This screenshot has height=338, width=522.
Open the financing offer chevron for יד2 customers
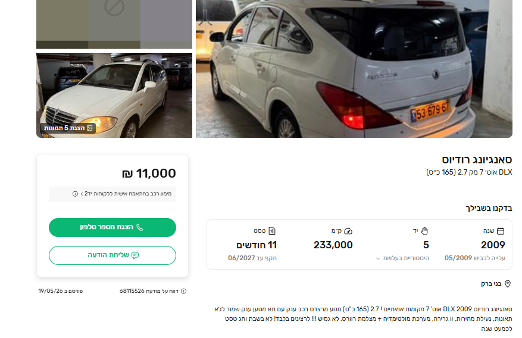pyautogui.click(x=82, y=194)
